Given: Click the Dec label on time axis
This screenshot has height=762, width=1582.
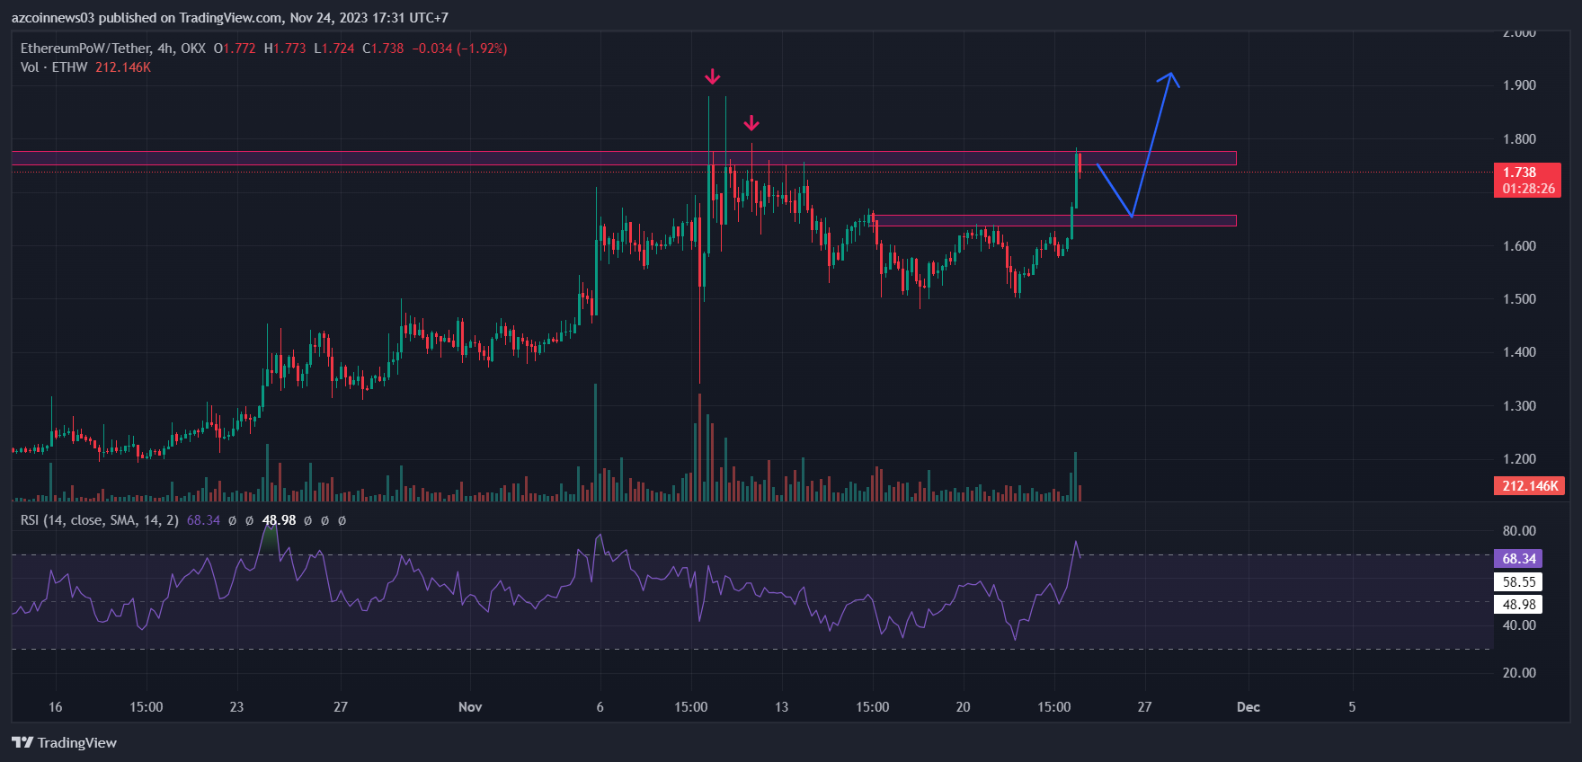Looking at the screenshot, I should tap(1248, 707).
